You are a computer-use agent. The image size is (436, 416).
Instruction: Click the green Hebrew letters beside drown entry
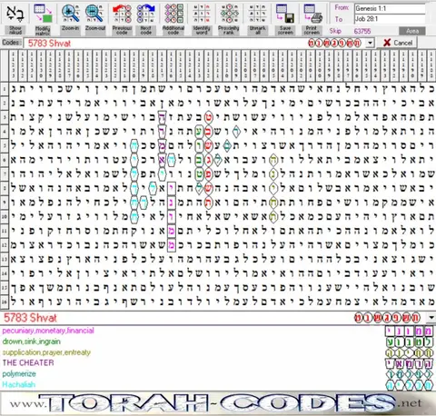click(x=410, y=342)
